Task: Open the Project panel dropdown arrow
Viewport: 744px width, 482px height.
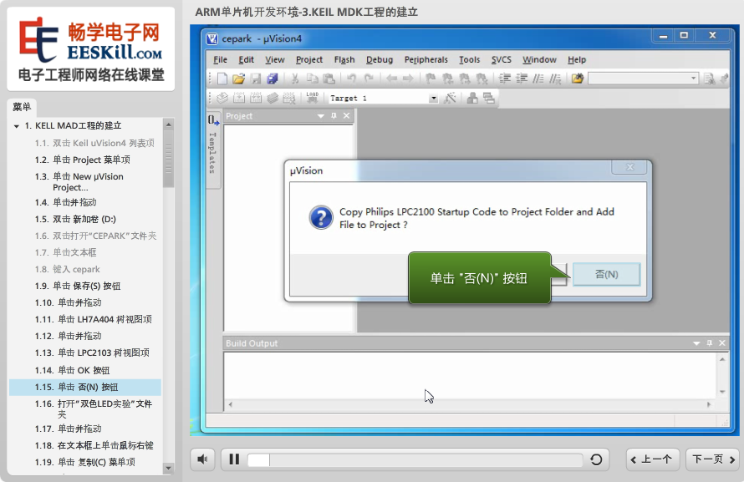Action: point(321,116)
